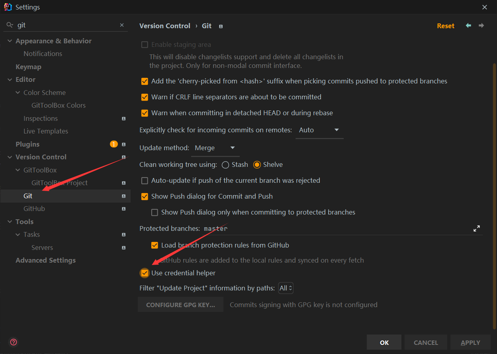The height and width of the screenshot is (354, 497).
Task: Toggle Show Push dialog for Commit and Push
Action: click(145, 196)
